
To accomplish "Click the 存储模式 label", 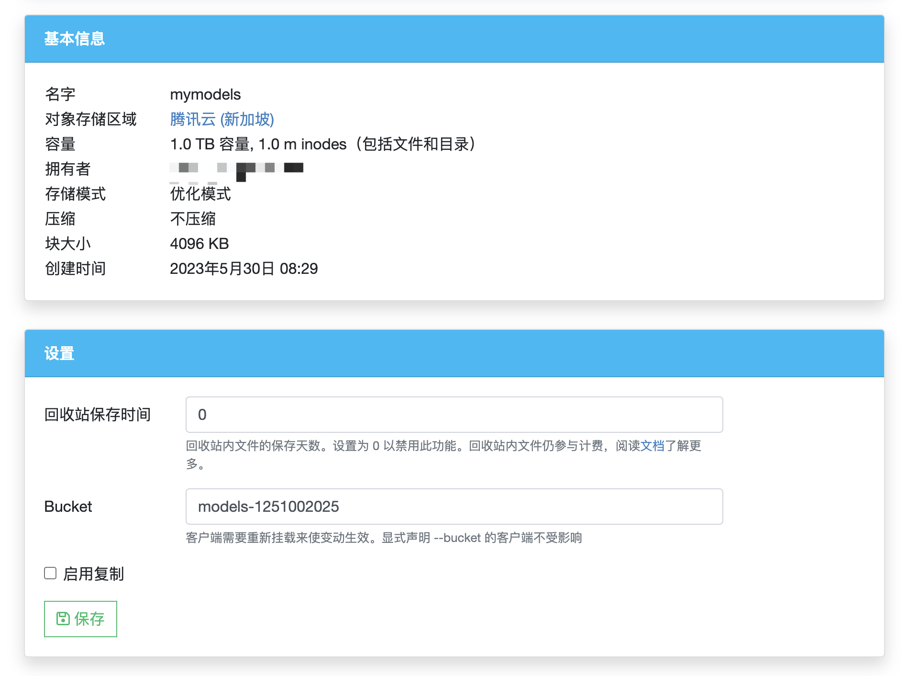I will pyautogui.click(x=75, y=194).
